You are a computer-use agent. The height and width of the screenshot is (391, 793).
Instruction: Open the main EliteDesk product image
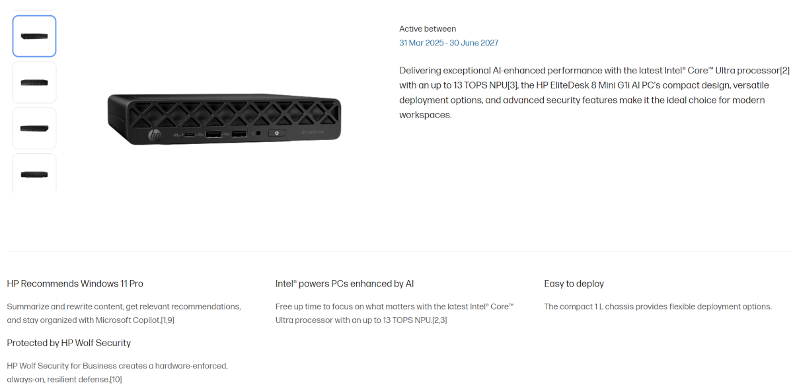click(x=225, y=118)
